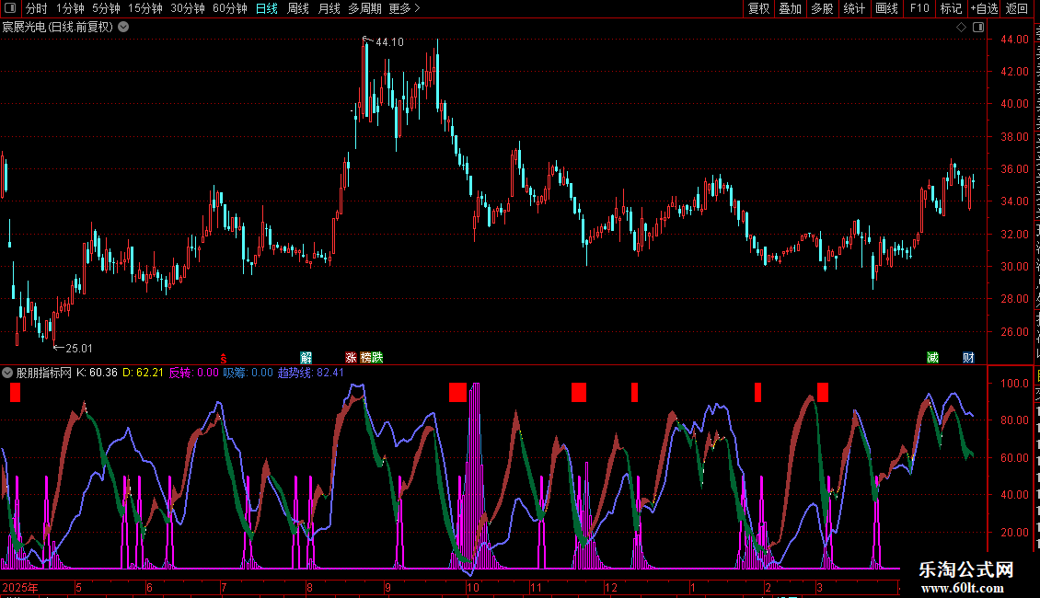Activate the 画线 drawing tool

point(887,8)
